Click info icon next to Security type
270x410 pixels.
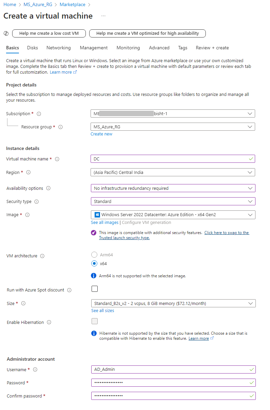click(36, 202)
